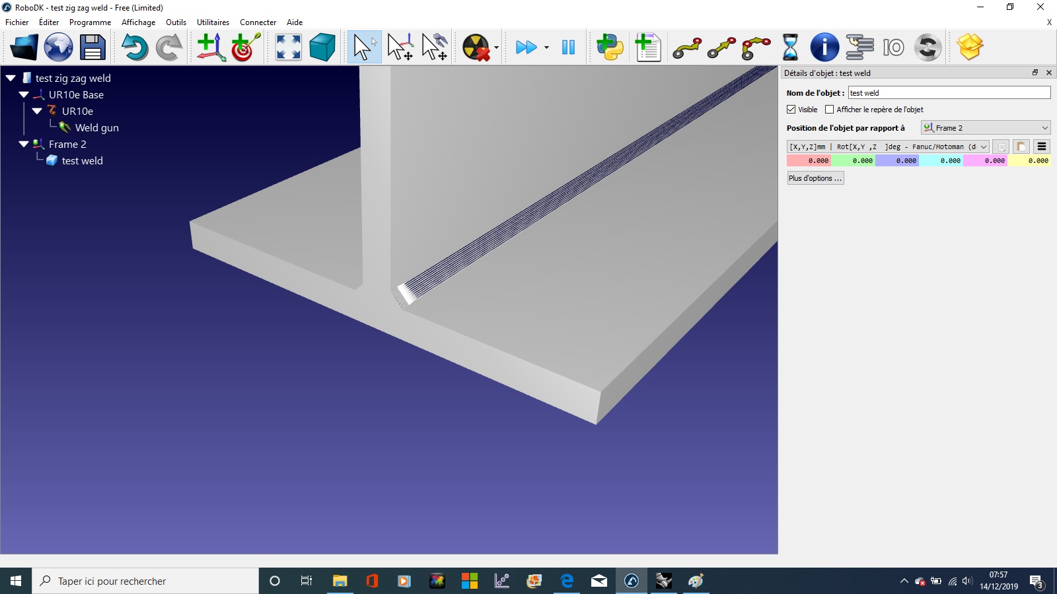Enable Afficher le repère de l'objet

click(x=829, y=110)
